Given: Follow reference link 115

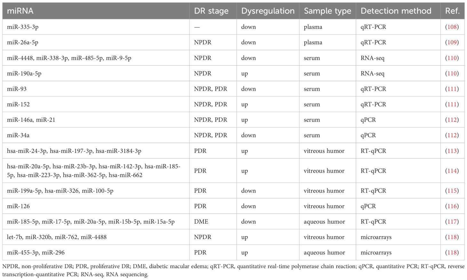Looking at the screenshot, I should [452, 191].
